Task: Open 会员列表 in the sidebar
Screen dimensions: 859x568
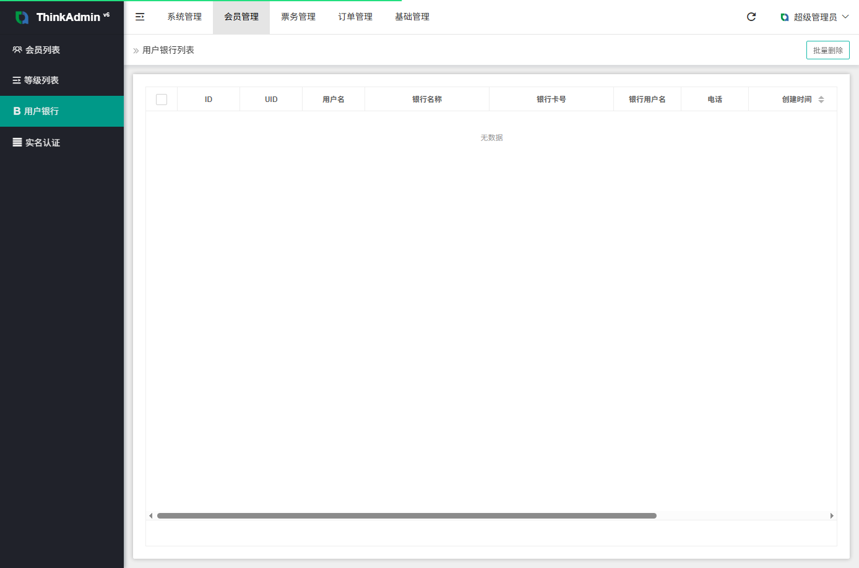Action: coord(62,49)
